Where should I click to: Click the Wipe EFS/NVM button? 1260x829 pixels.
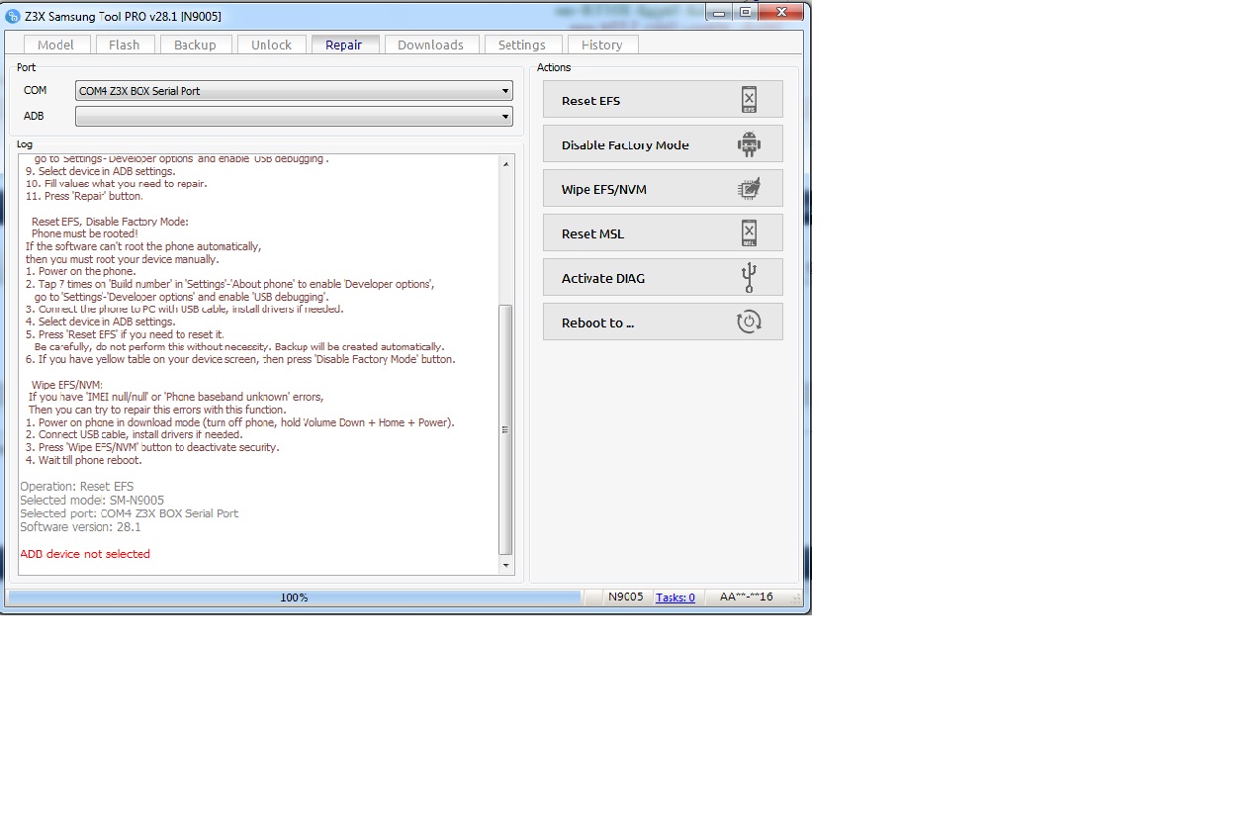(x=663, y=189)
